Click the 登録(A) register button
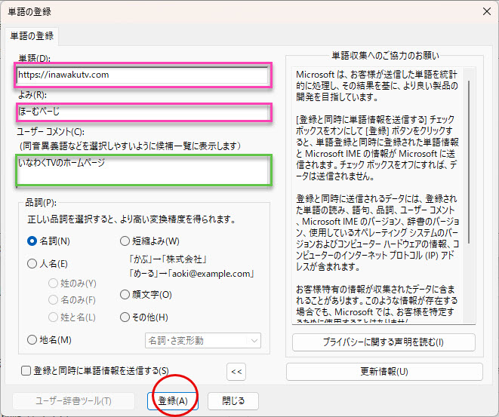Viewport: 499px width, 417px height. [x=173, y=401]
